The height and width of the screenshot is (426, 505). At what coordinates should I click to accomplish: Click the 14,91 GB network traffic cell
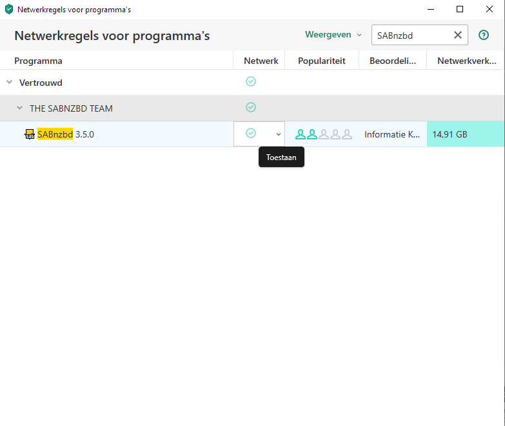coord(466,134)
